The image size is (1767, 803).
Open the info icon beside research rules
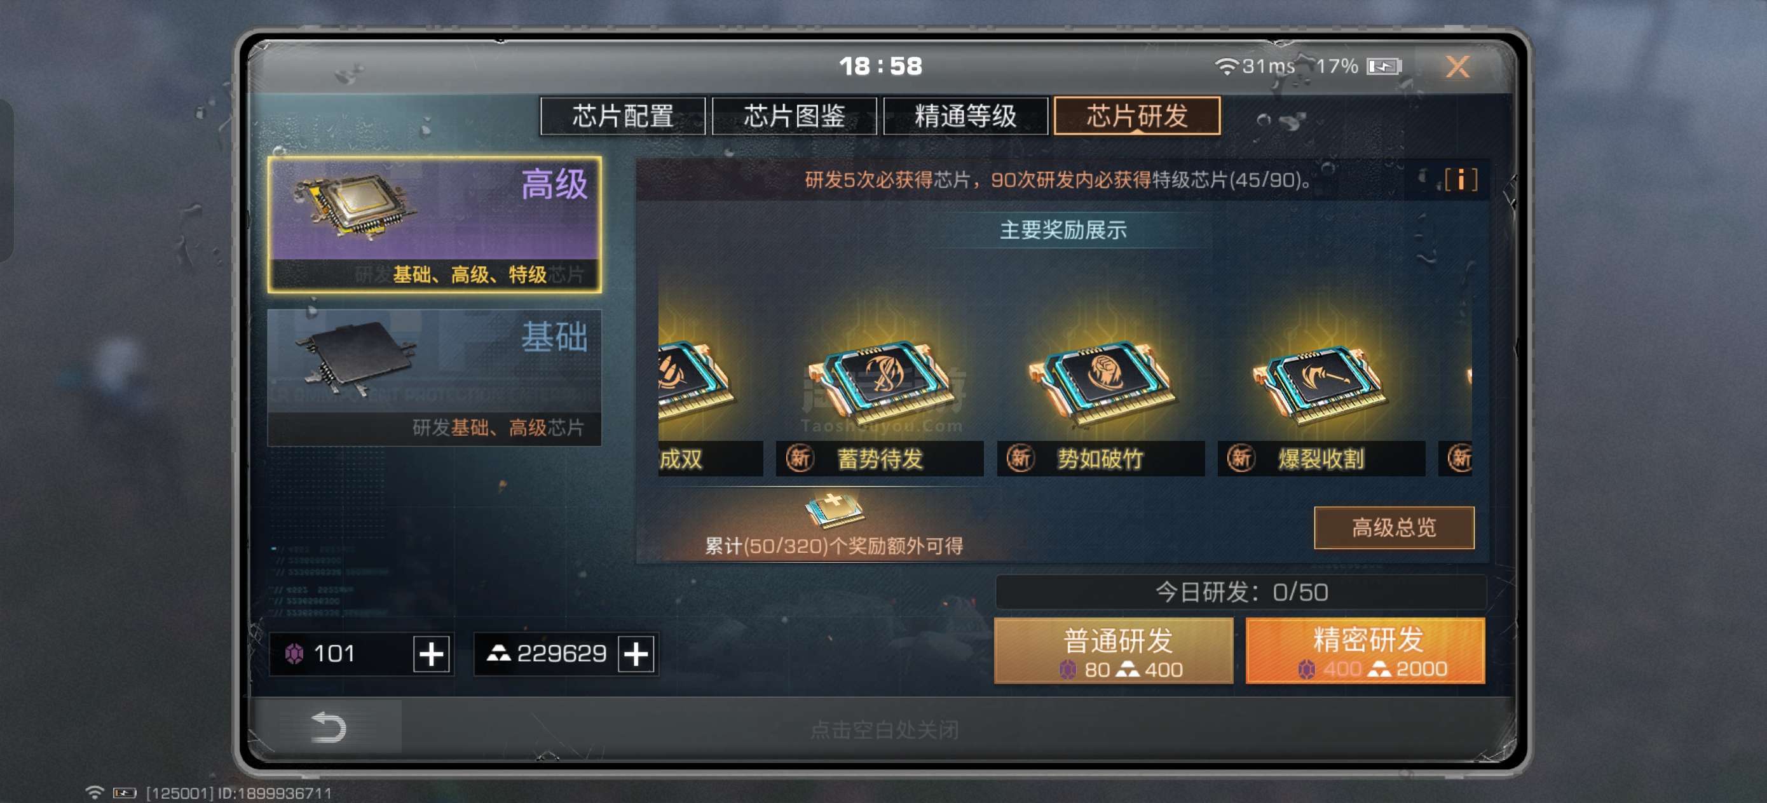(1461, 180)
